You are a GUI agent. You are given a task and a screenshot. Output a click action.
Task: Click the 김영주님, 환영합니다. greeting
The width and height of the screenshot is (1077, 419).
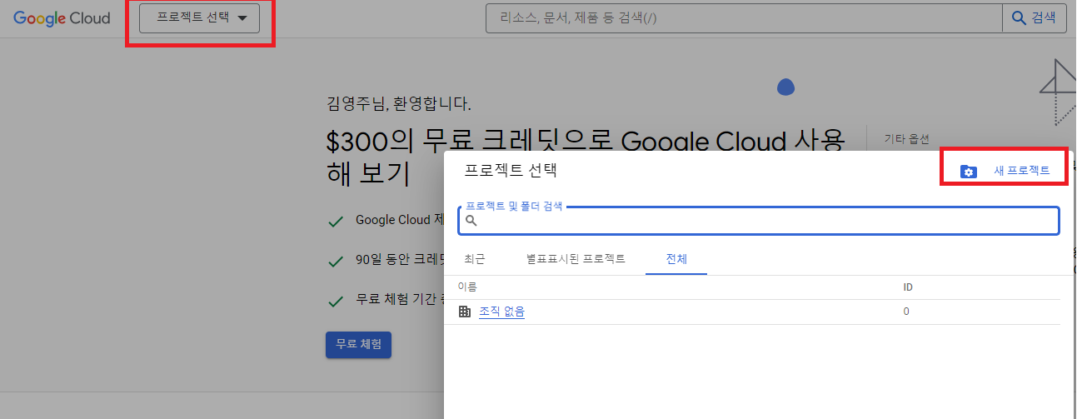tap(399, 104)
